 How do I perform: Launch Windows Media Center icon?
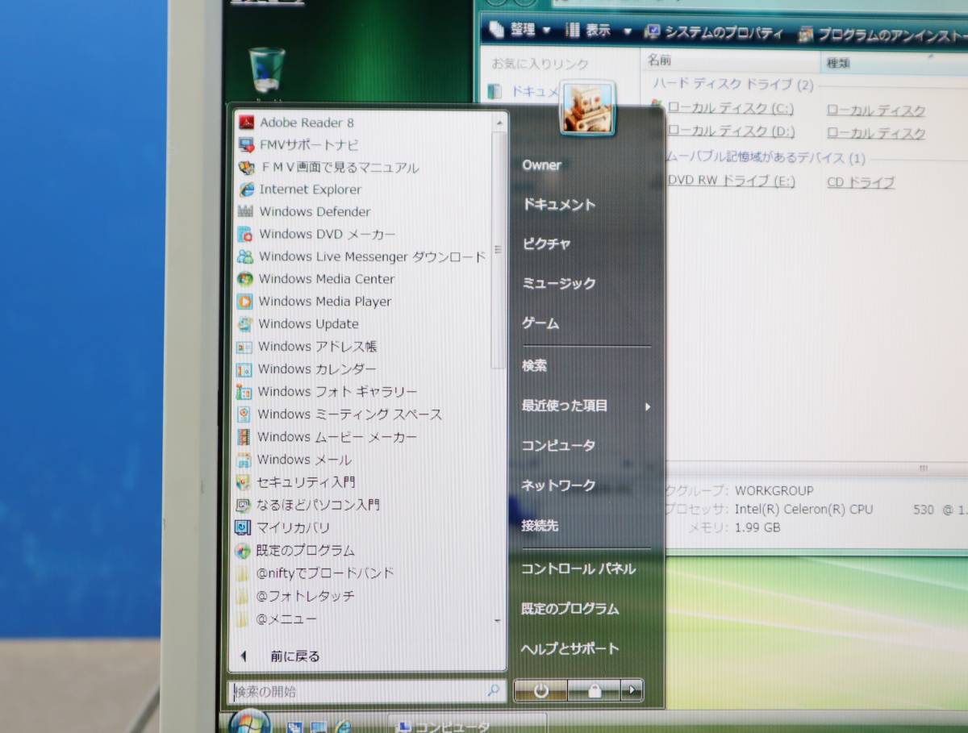click(245, 279)
